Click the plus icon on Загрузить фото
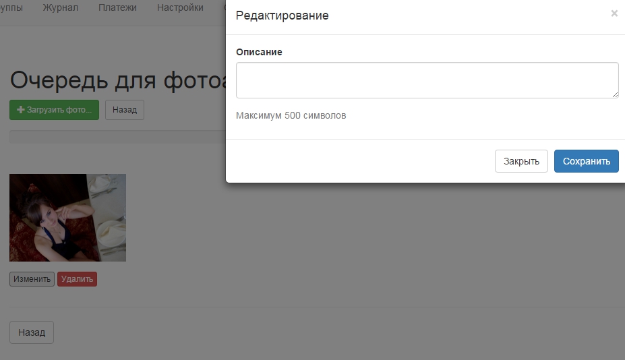Image resolution: width=625 pixels, height=360 pixels. pyautogui.click(x=20, y=110)
